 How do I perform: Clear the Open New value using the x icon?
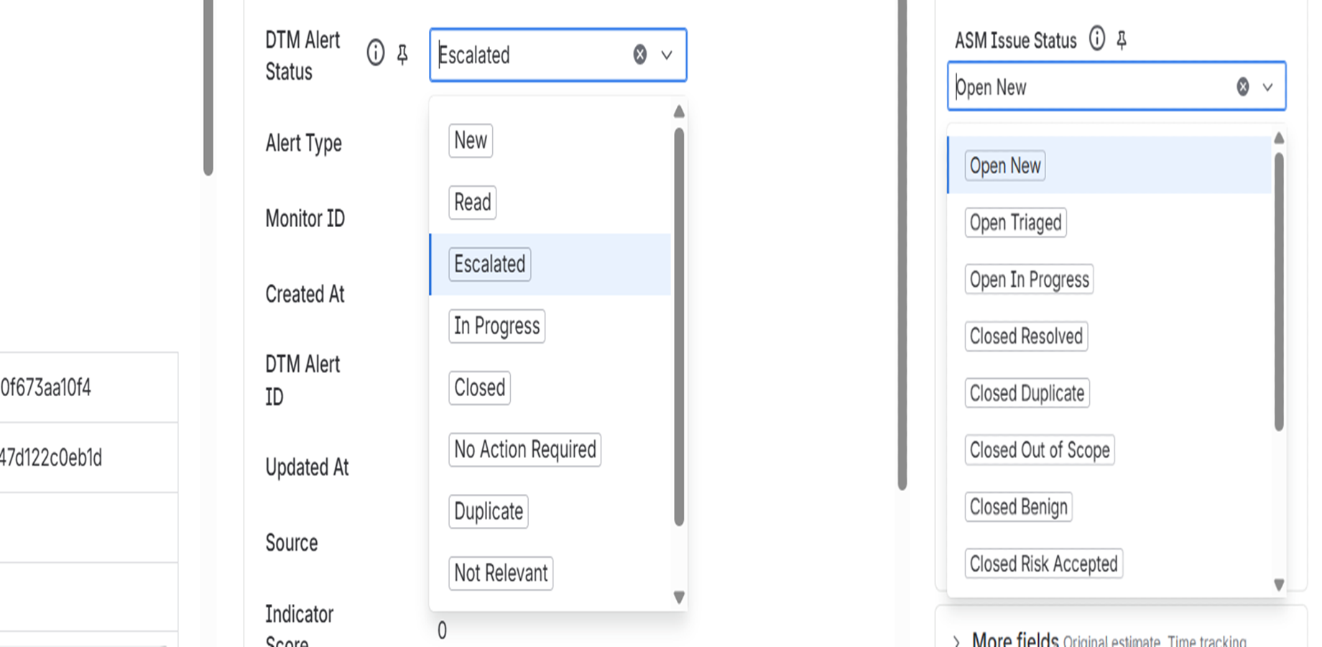1242,87
